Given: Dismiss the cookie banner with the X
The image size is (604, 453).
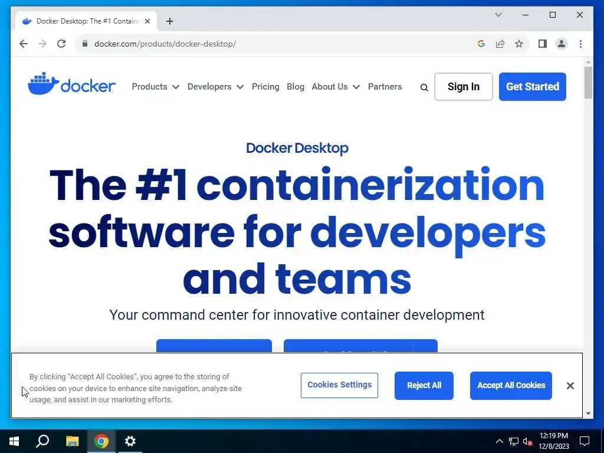Looking at the screenshot, I should coord(570,386).
